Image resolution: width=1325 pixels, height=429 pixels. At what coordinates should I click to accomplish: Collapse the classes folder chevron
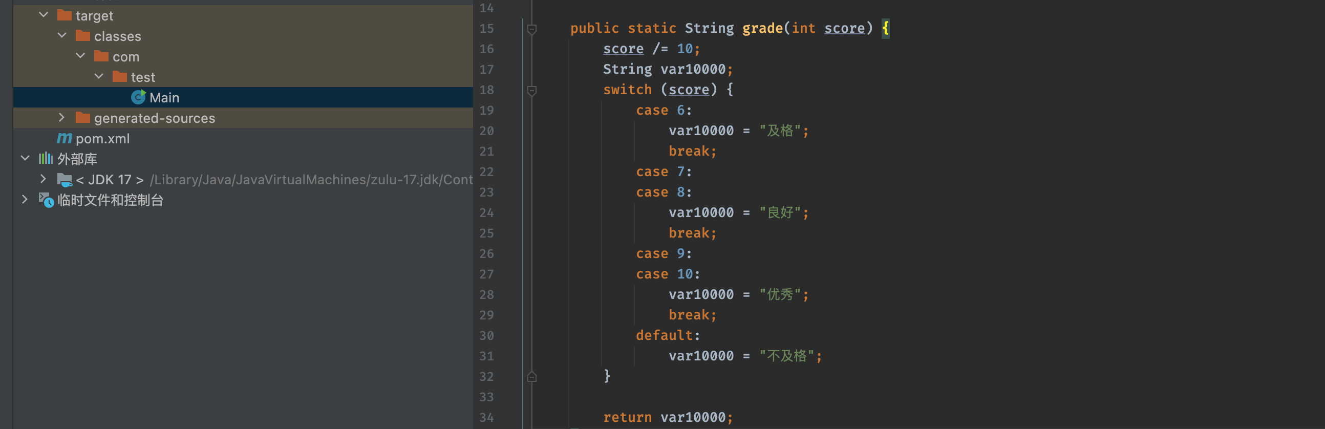click(x=62, y=35)
